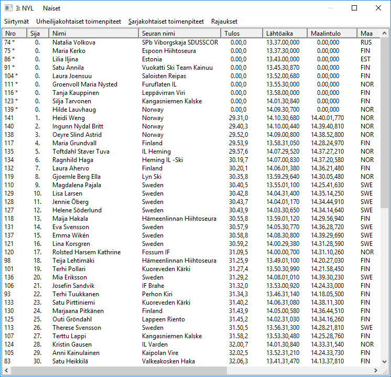Screen dimensions: 391x377
Task: Select Laura Ahervo row
Action: [x=191, y=168]
